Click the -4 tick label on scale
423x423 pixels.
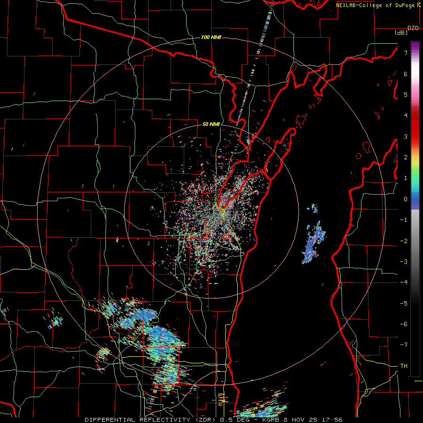pyautogui.click(x=404, y=282)
